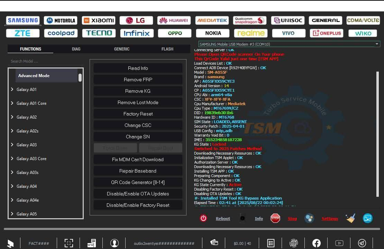
Task: Open the General section
Action: click(326, 20)
